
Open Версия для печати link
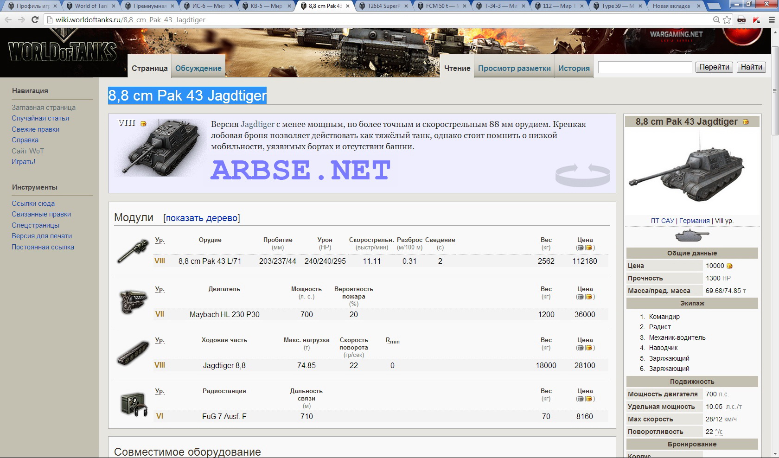tap(42, 236)
